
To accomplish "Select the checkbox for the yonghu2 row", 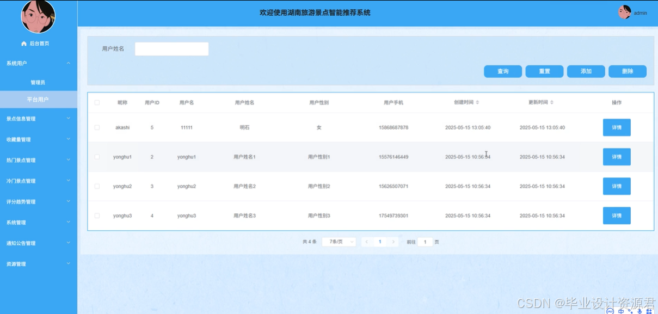I will click(x=97, y=186).
